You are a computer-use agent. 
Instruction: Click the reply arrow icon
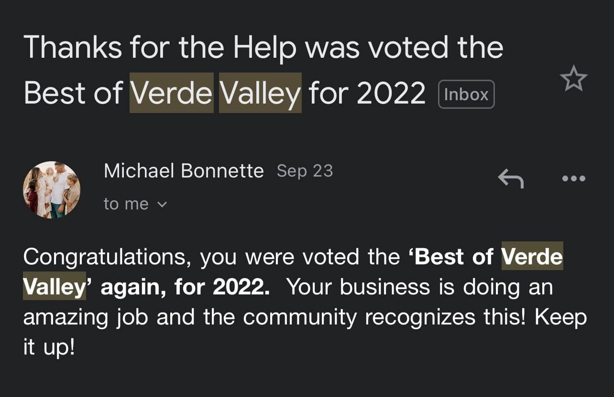(x=511, y=178)
